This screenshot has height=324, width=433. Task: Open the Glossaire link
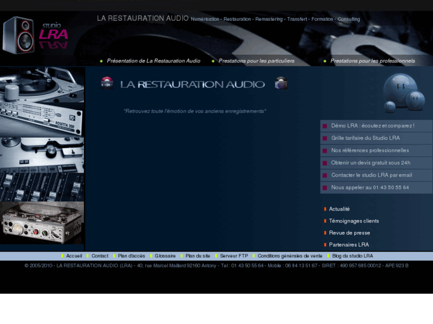pyautogui.click(x=165, y=256)
